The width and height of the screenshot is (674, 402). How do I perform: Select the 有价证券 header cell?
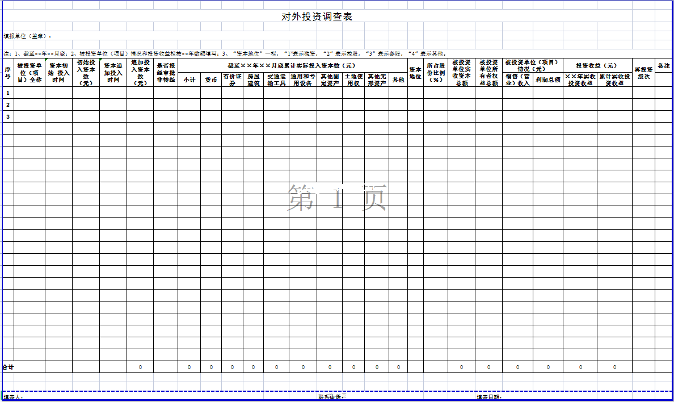tap(232, 80)
